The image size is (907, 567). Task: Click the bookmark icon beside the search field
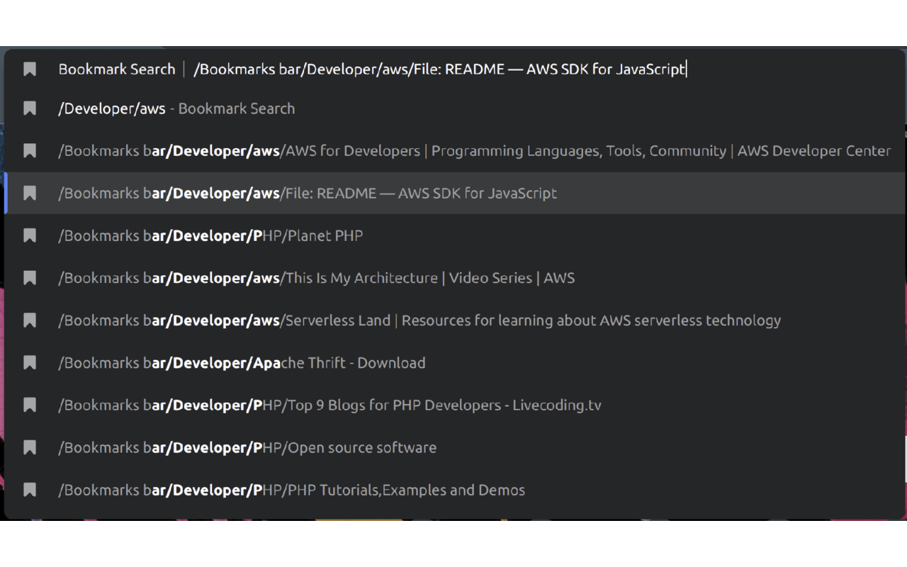click(29, 68)
